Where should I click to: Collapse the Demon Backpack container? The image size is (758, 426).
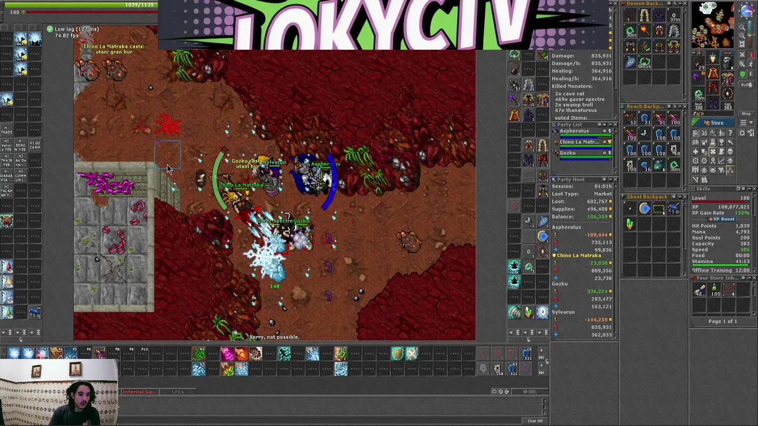click(680, 3)
